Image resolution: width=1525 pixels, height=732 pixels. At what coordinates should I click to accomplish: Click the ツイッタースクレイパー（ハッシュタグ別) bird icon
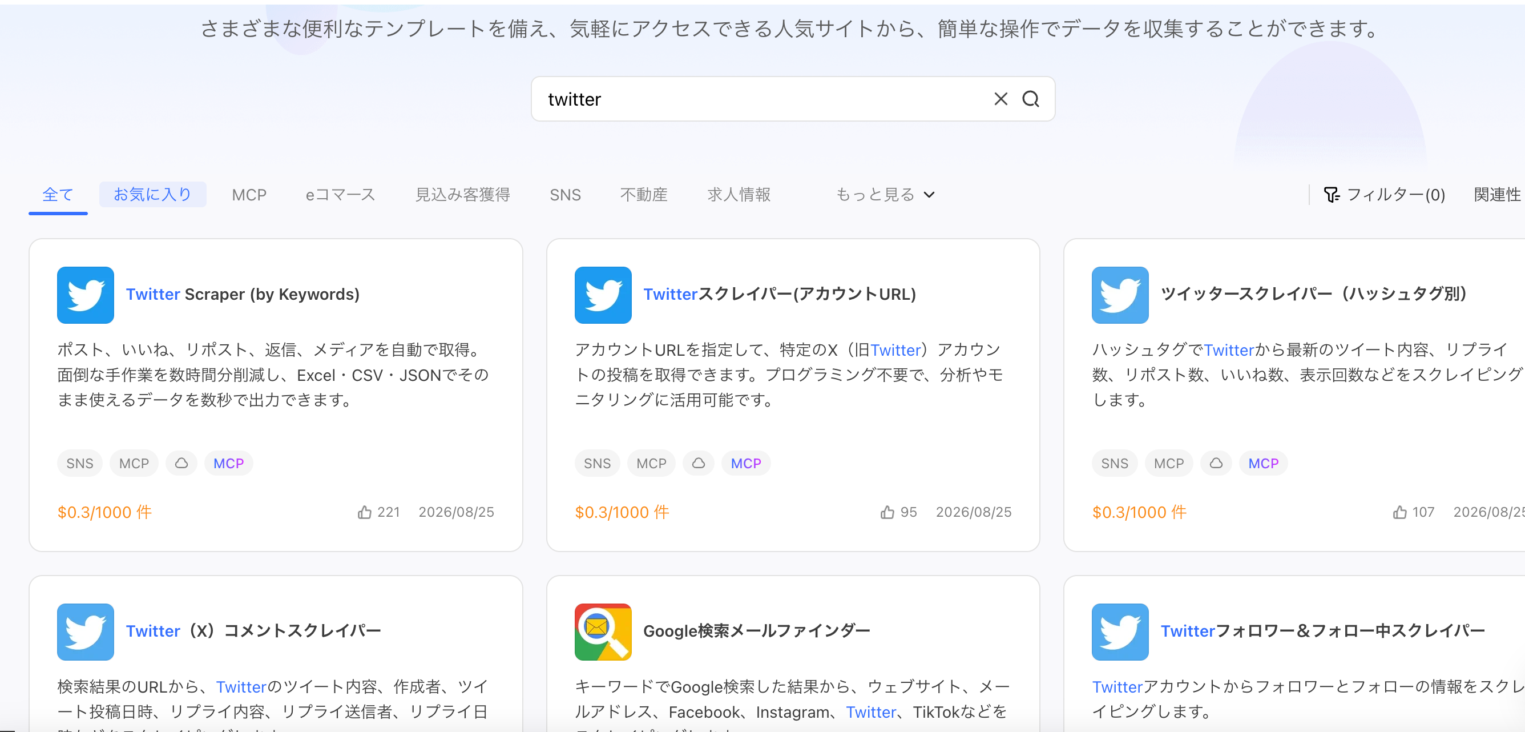(x=1121, y=295)
